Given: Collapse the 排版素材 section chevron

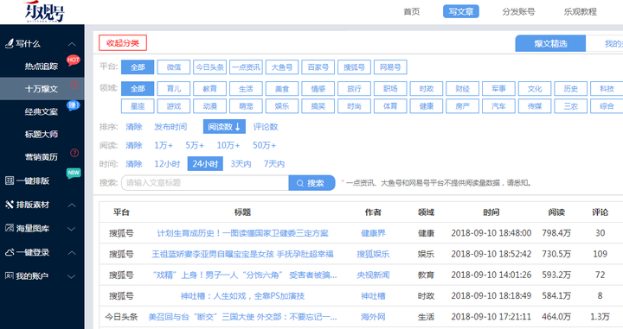Looking at the screenshot, I should click(72, 205).
